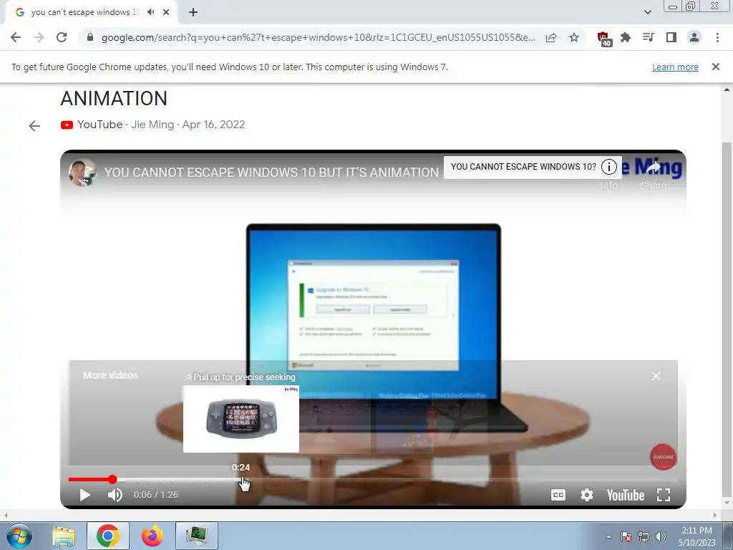Screen dimensions: 733x550
Task: Mute the video volume
Action: [x=115, y=495]
